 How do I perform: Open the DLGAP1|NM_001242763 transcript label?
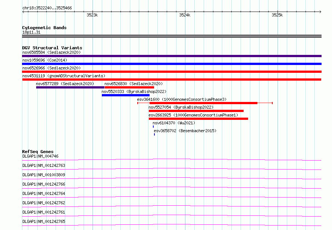pos(44,165)
